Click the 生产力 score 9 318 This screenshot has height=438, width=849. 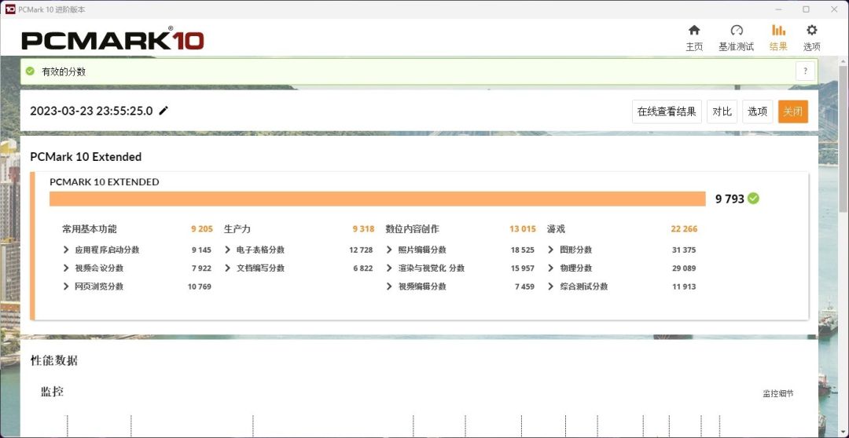(x=363, y=229)
